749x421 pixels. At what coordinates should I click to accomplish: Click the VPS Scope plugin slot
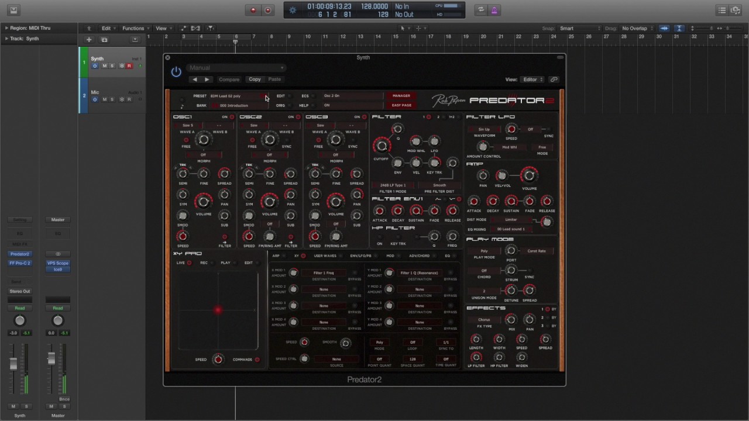(x=57, y=263)
